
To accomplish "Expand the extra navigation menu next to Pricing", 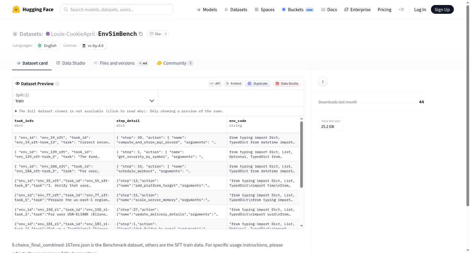I will (401, 10).
